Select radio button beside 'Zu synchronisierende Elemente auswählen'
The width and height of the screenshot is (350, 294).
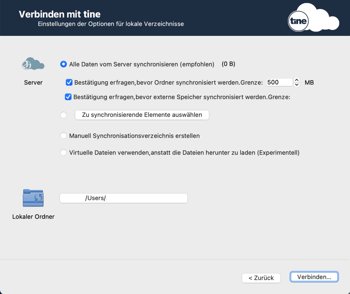(x=64, y=115)
